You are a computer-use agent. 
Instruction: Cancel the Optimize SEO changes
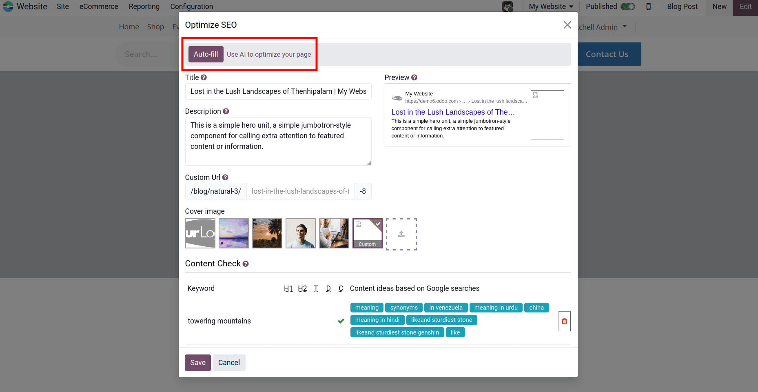229,362
